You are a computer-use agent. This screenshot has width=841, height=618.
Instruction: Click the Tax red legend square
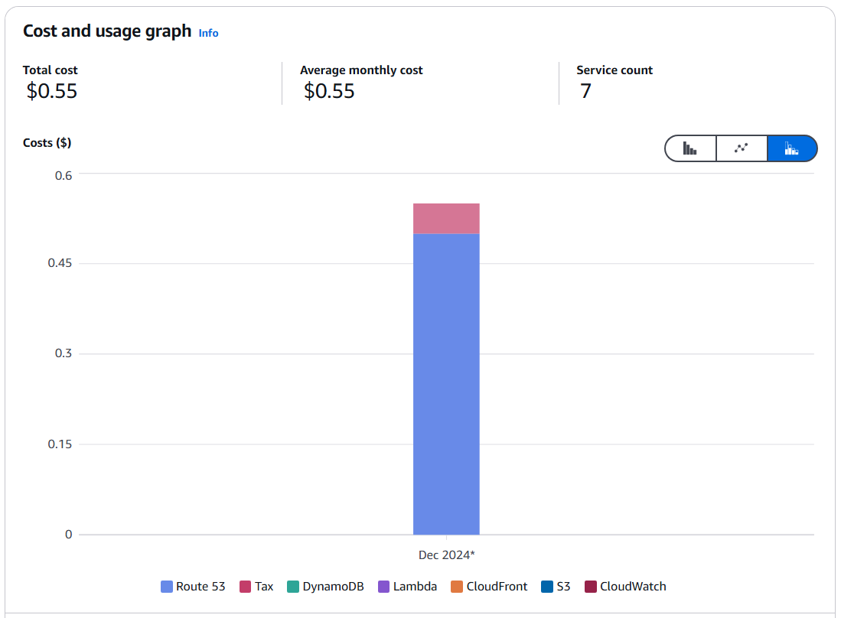tap(245, 587)
